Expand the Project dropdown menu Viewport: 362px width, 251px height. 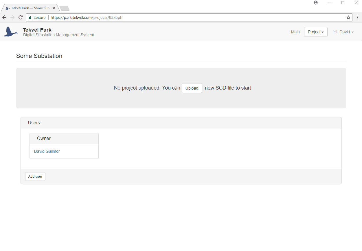coord(316,32)
